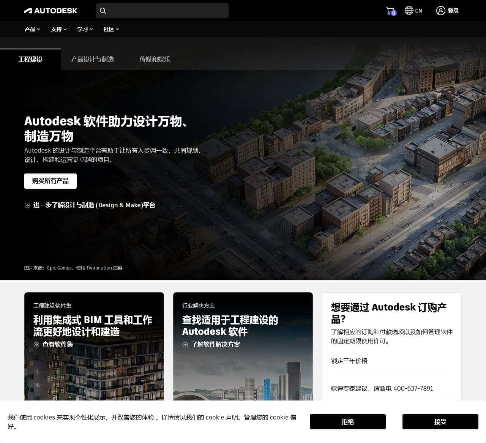Click the 登录 sign-in text

click(x=453, y=11)
